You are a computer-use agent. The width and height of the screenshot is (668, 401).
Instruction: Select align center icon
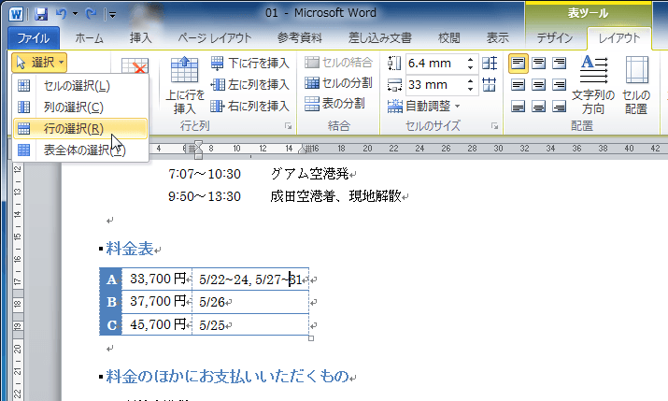click(539, 85)
